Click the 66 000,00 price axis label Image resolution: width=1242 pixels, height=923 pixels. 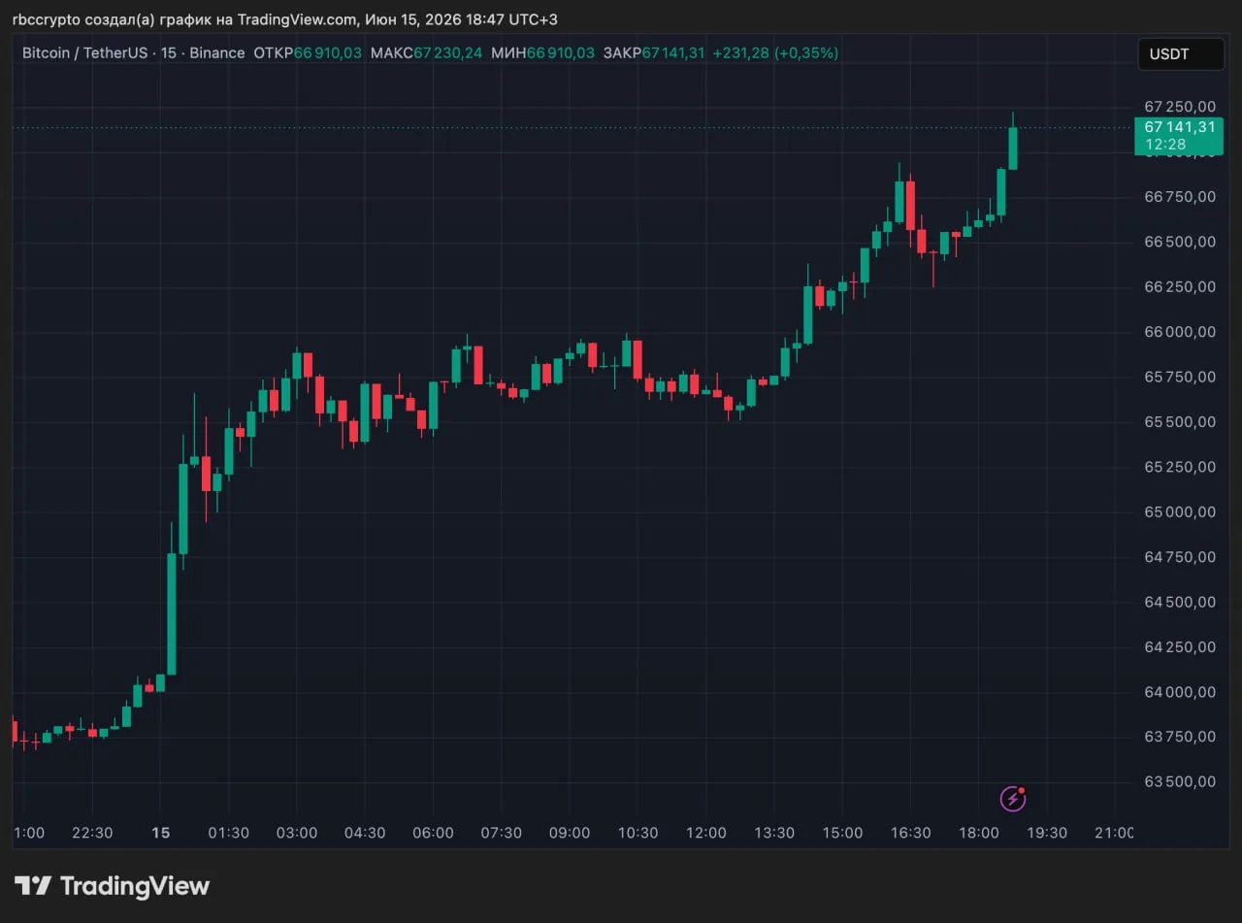1179,332
